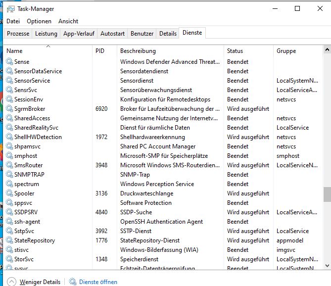Select the OpenSSH Authentication Agent description
The image size is (331, 286).
161,221
